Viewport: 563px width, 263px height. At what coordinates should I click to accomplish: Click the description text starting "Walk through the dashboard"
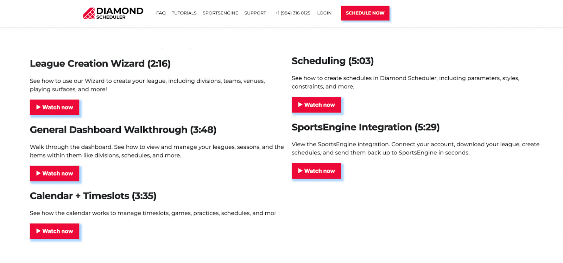point(157,151)
